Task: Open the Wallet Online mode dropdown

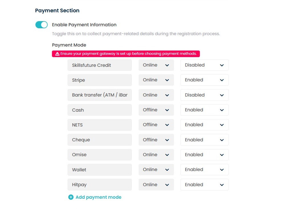Action: pyautogui.click(x=156, y=170)
